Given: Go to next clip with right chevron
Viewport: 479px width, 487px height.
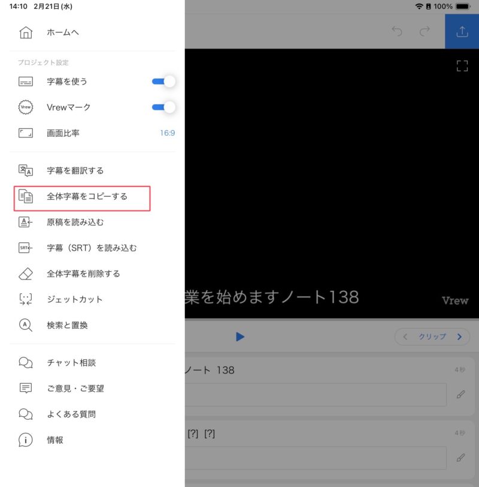Looking at the screenshot, I should coord(459,336).
